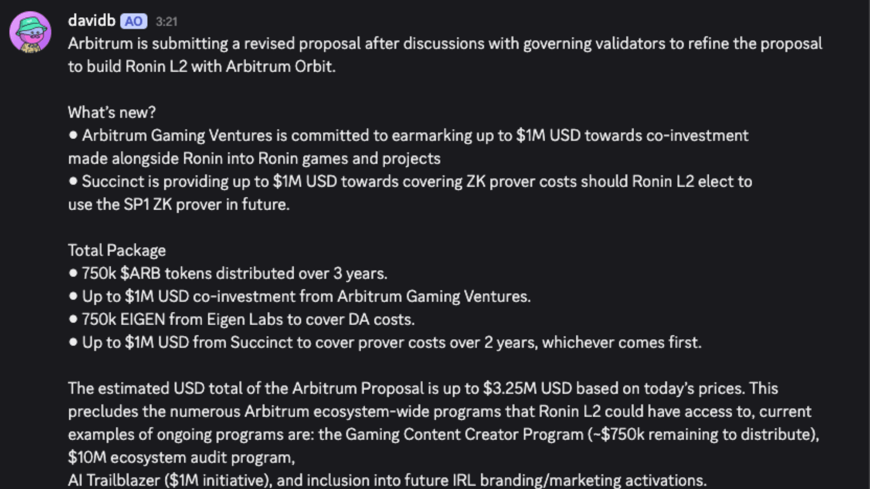This screenshot has width=870, height=489.
Task: Click the bullet before Succinct prover costs line
Action: 73,342
